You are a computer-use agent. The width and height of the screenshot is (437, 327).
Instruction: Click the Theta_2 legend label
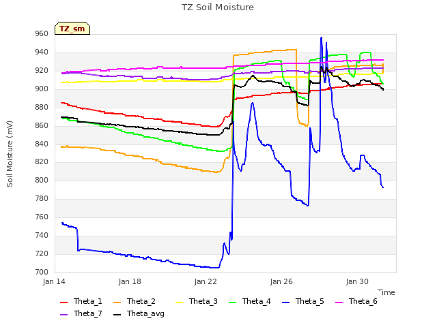pos(141,301)
